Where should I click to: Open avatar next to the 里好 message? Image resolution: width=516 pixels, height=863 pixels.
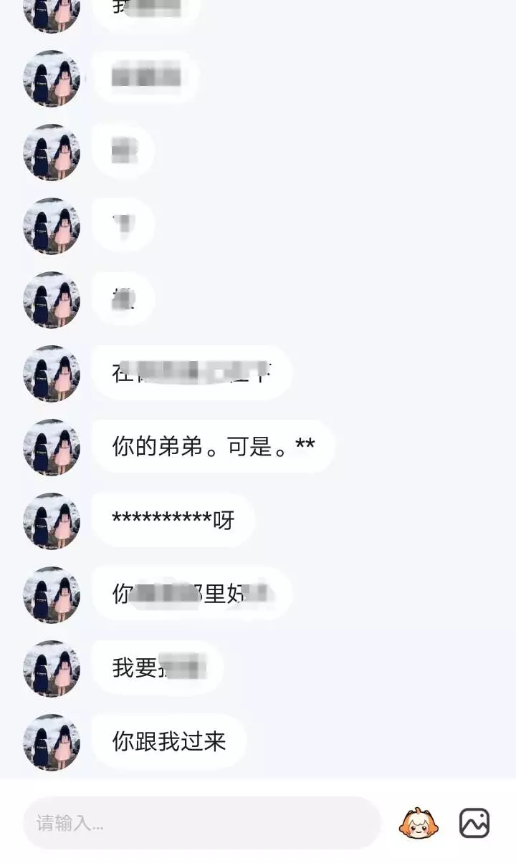[52, 594]
